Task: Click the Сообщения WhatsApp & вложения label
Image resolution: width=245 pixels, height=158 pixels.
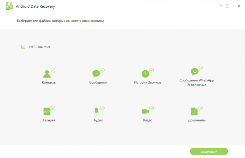Action: 197,82
